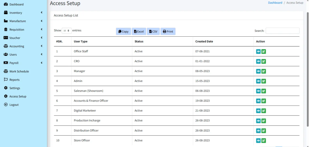This screenshot has height=147, width=309.
Task: View Office Staff access with eye icon
Action: [258, 51]
